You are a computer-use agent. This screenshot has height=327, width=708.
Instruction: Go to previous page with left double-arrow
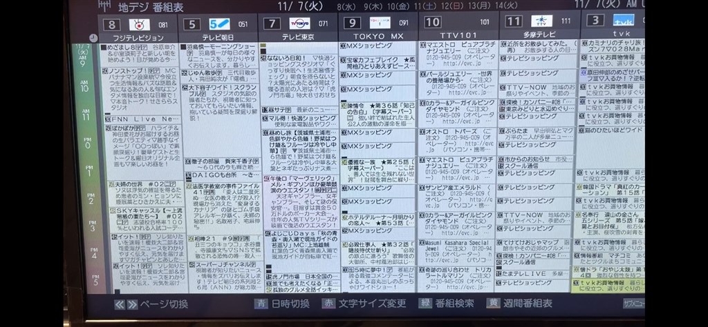[x=119, y=304]
